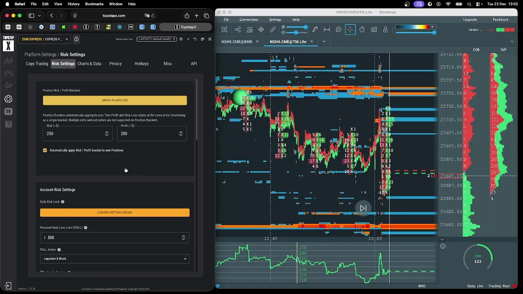Click the diamond indicators icon in Bookmap toolbar
Screen dimensions: 523x294
coord(261,29)
